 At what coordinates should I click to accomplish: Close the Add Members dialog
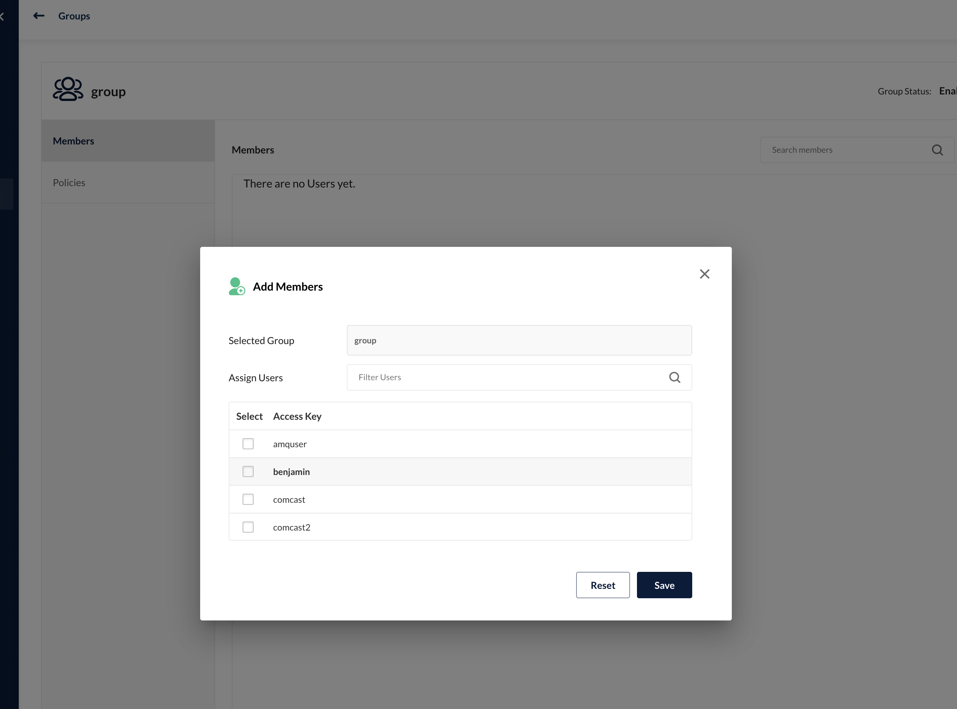(x=704, y=274)
